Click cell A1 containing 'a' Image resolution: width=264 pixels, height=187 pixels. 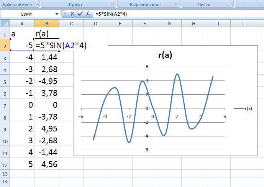(22, 33)
